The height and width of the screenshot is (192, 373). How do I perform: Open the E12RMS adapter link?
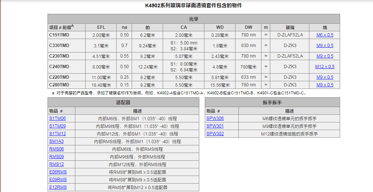[x=58, y=187]
